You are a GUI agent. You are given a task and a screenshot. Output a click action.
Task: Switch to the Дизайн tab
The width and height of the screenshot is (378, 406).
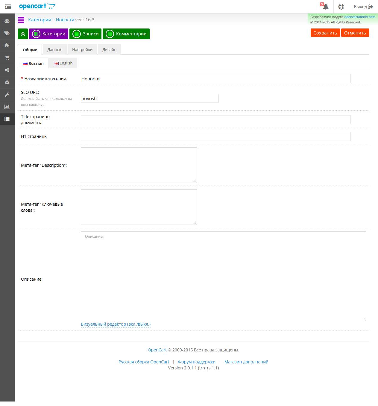[110, 49]
